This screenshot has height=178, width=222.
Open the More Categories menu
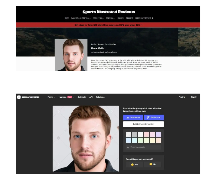pyautogui.click(x=144, y=18)
